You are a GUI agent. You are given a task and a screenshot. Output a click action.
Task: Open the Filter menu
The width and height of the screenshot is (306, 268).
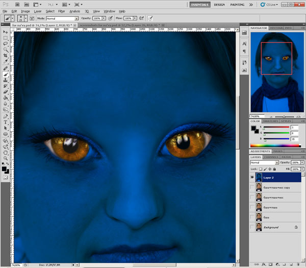61,11
